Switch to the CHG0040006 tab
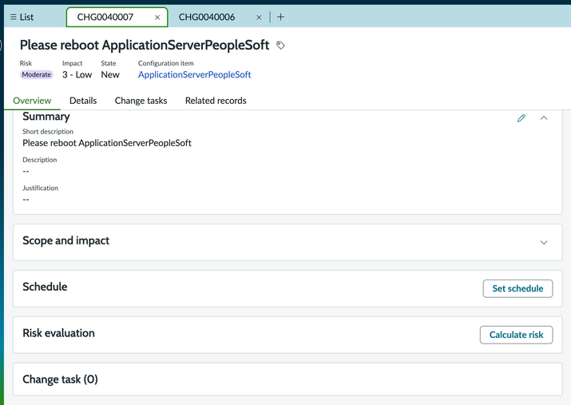This screenshot has height=405, width=571. tap(206, 17)
